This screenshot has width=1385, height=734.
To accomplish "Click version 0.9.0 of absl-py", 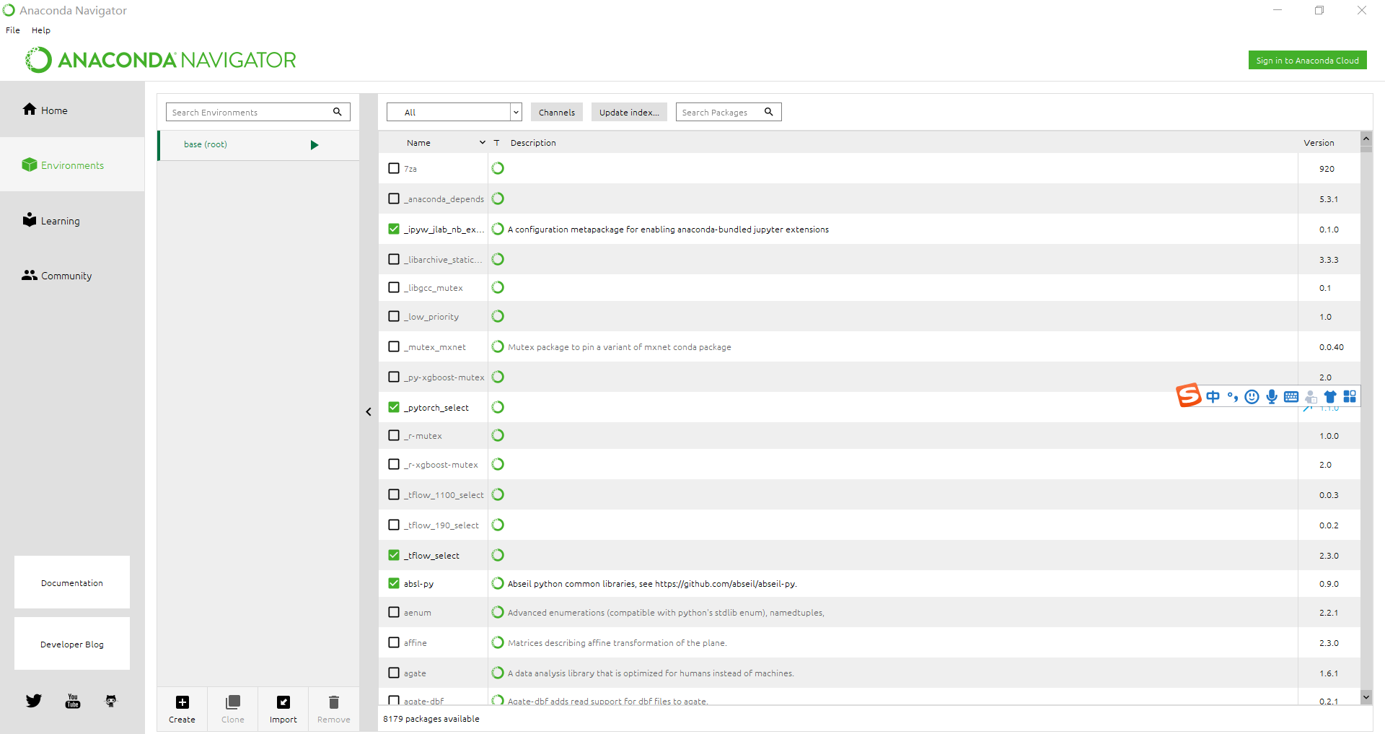I will (1329, 584).
